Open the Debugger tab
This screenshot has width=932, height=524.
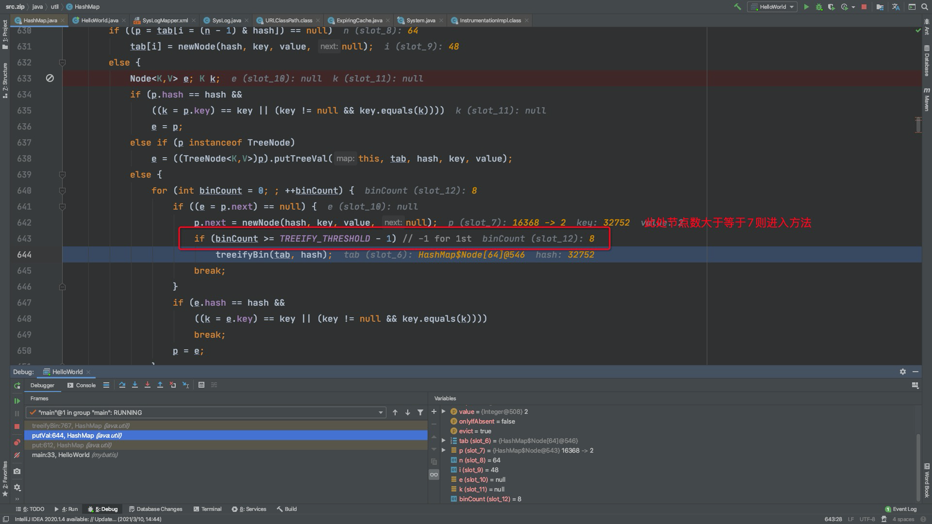[42, 385]
